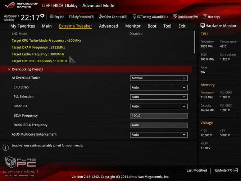Click the info icon beside help text
Viewport: 241px width, 181px height.
[x=6, y=148]
